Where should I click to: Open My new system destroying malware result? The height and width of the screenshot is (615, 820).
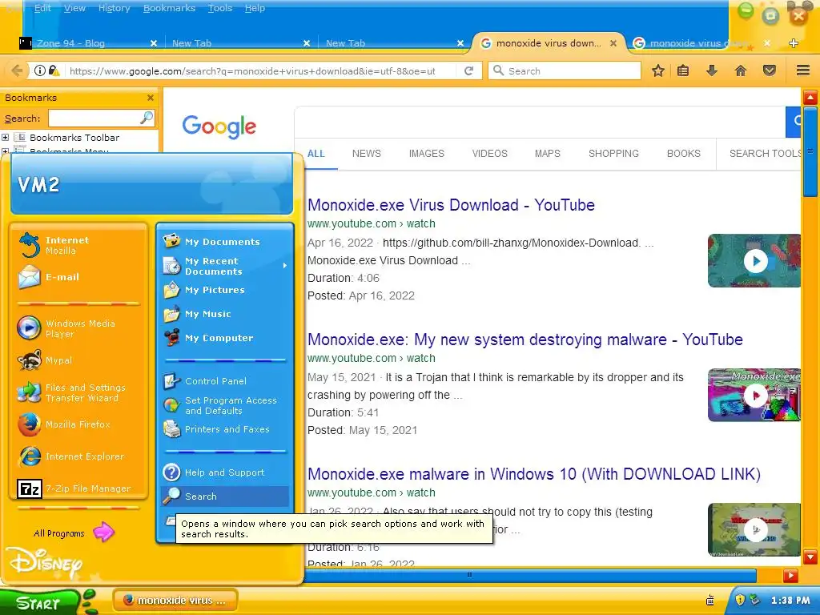[x=525, y=340]
